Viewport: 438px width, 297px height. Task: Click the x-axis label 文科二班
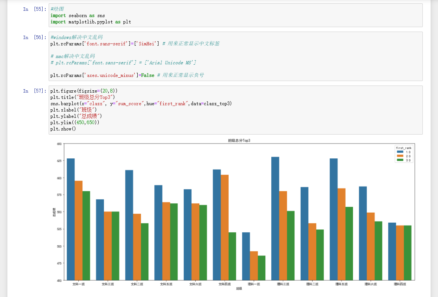pyautogui.click(x=137, y=284)
